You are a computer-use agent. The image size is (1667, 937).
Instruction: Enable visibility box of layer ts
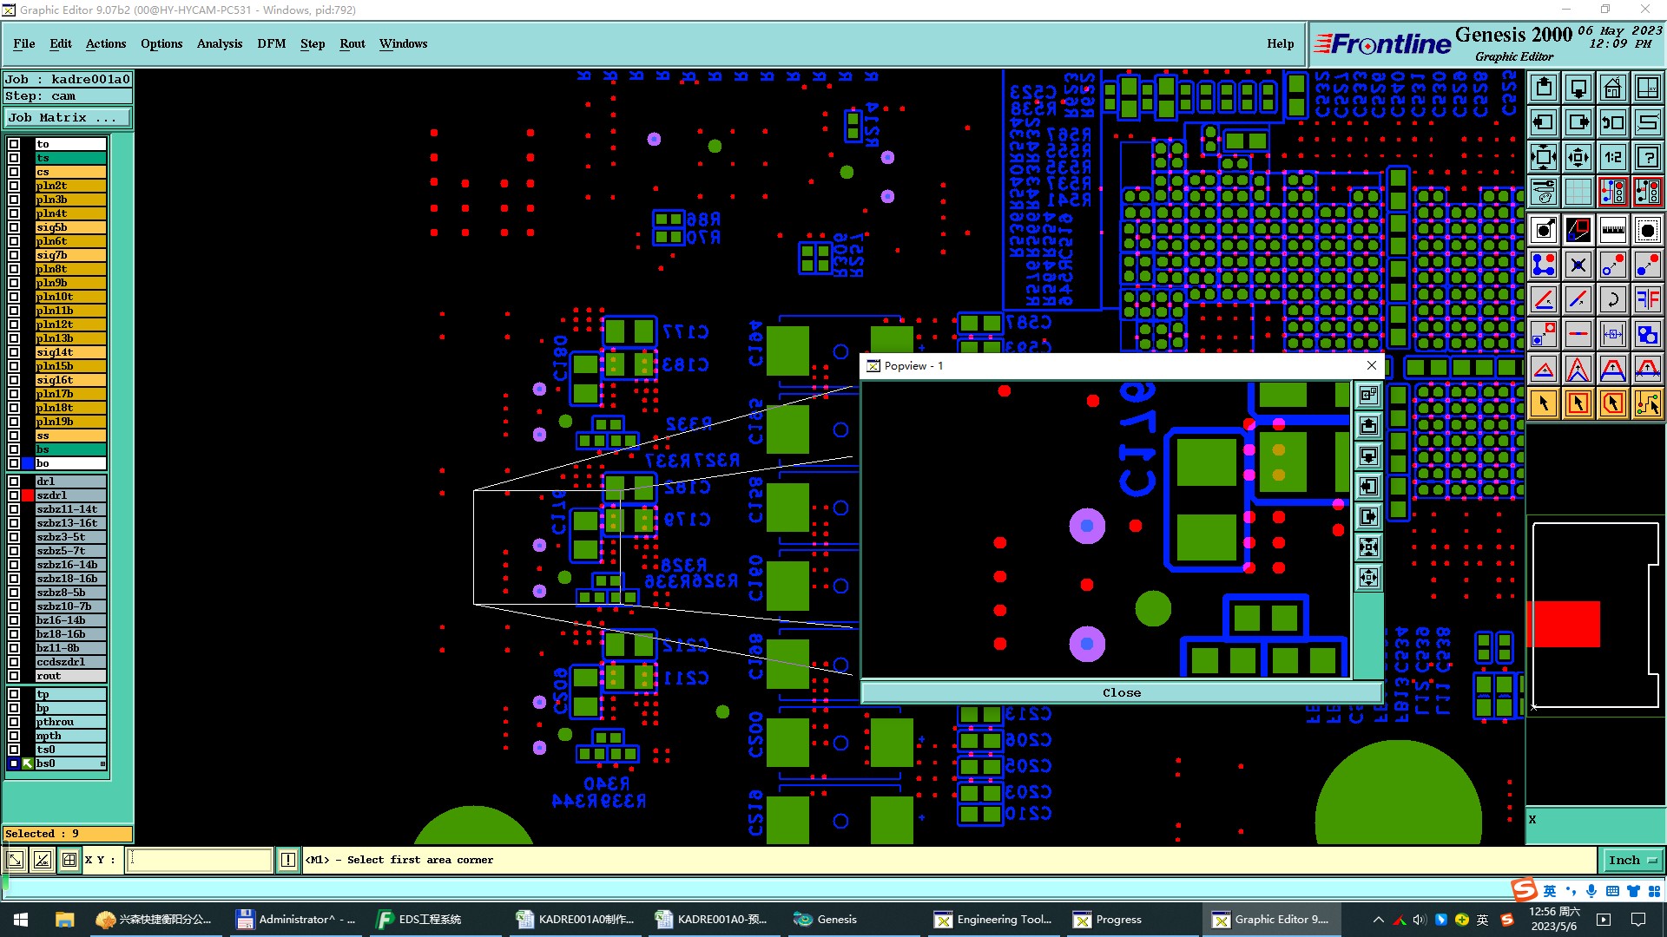point(14,158)
